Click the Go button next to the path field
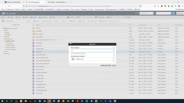This screenshot has height=103, width=184. [28, 21]
